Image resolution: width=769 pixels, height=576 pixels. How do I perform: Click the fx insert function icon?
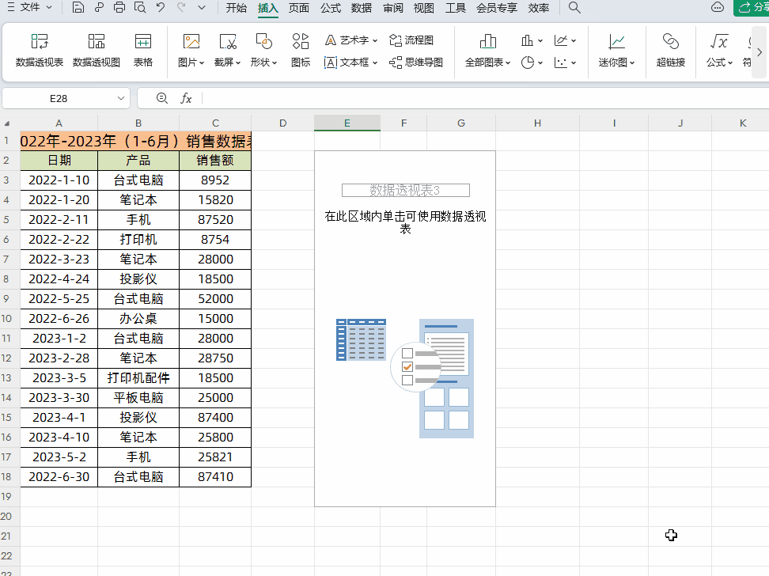[x=186, y=98]
